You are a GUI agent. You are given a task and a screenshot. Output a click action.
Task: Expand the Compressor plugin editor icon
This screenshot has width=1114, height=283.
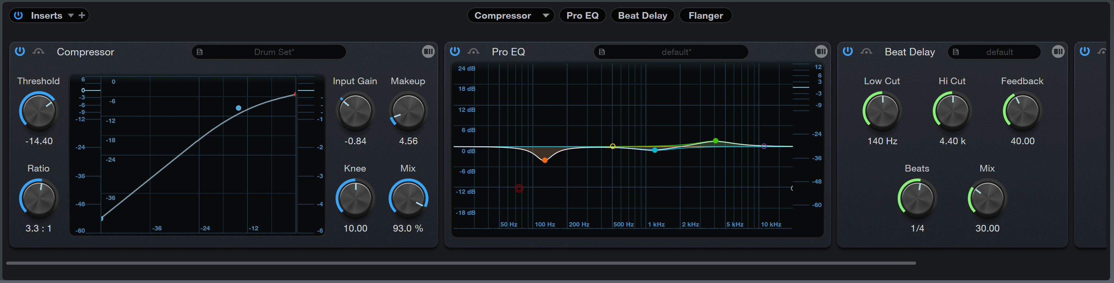coord(428,51)
